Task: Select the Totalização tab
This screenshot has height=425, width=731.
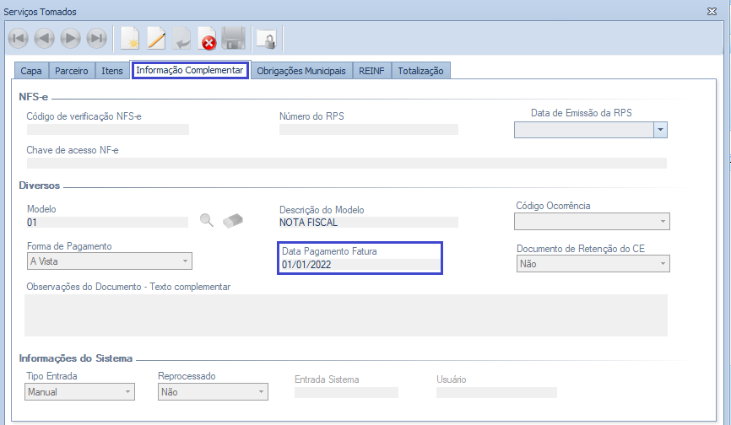Action: tap(420, 72)
